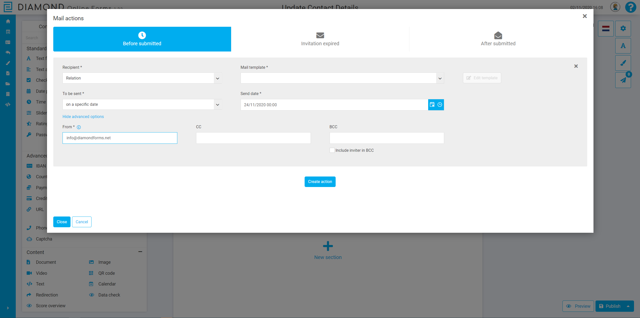This screenshot has width=640, height=318.
Task: Click the info tooltip beside the From label
Action: [79, 127]
